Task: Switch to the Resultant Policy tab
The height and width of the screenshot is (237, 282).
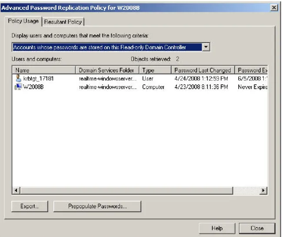Action: pos(63,22)
